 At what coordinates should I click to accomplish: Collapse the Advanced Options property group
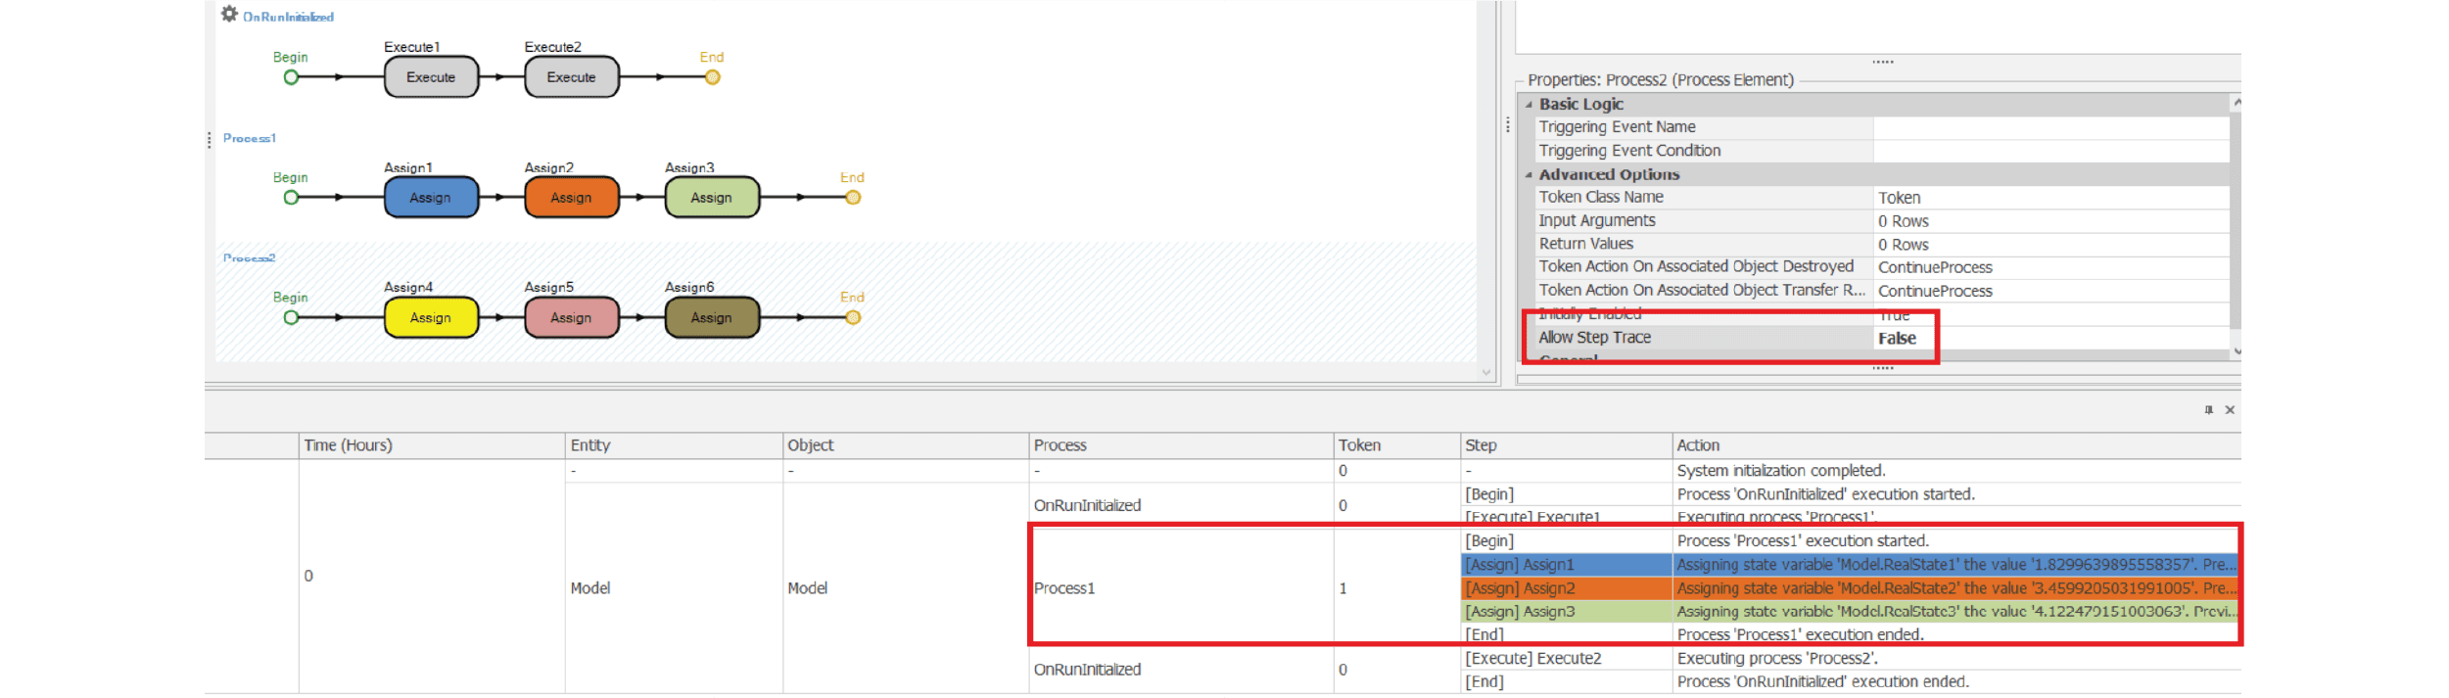tap(1529, 175)
